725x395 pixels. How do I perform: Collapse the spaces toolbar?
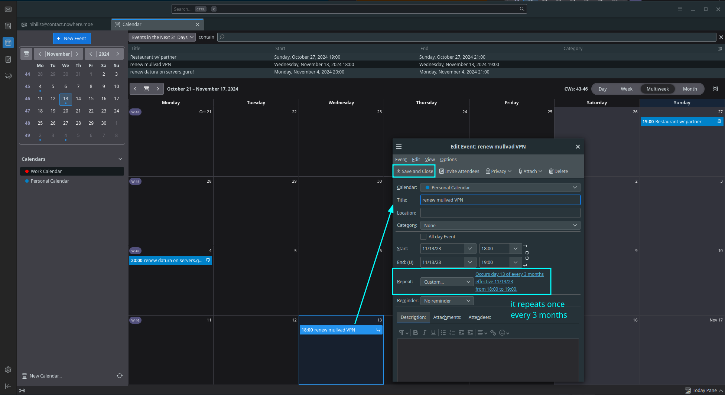(8, 386)
